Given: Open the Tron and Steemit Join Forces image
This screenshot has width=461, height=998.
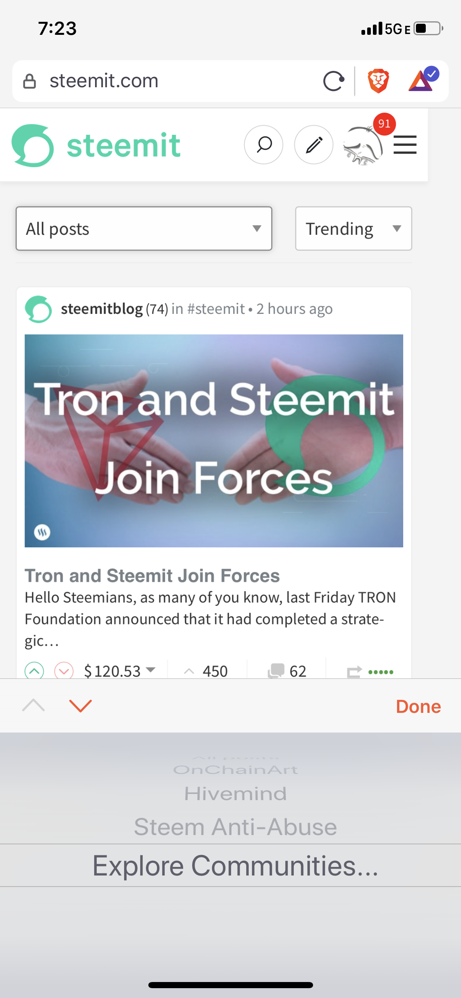Looking at the screenshot, I should pyautogui.click(x=214, y=441).
